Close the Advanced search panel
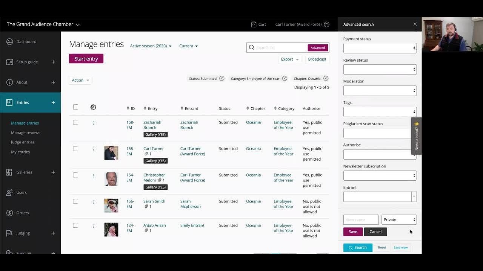Viewport: 483px width, 271px height. [x=415, y=24]
